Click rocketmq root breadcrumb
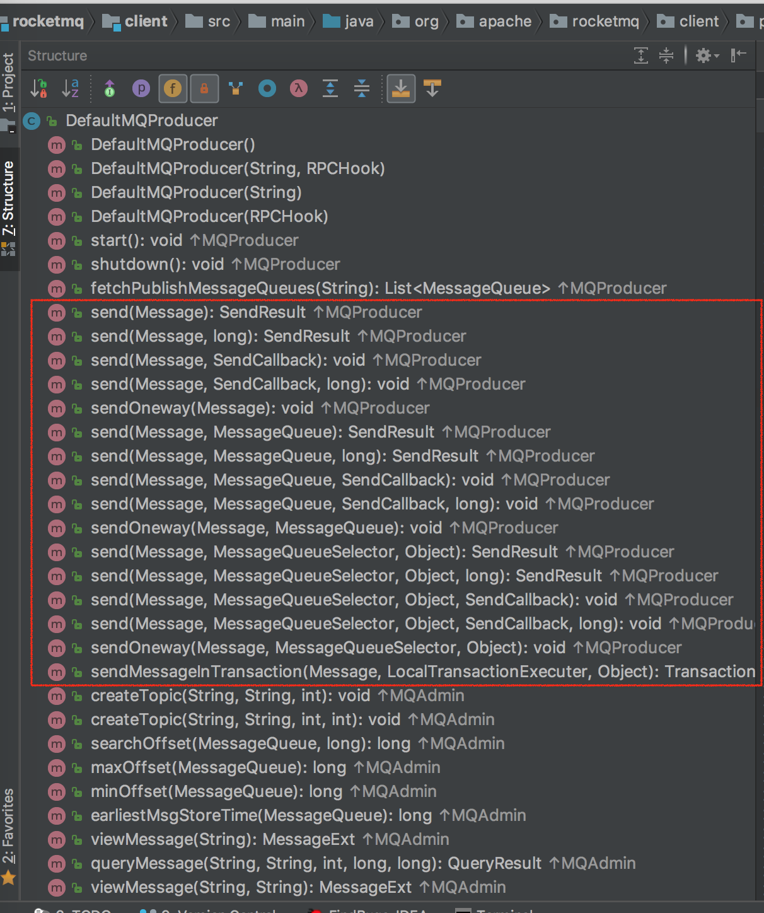Viewport: 764px width, 913px height. (x=43, y=21)
